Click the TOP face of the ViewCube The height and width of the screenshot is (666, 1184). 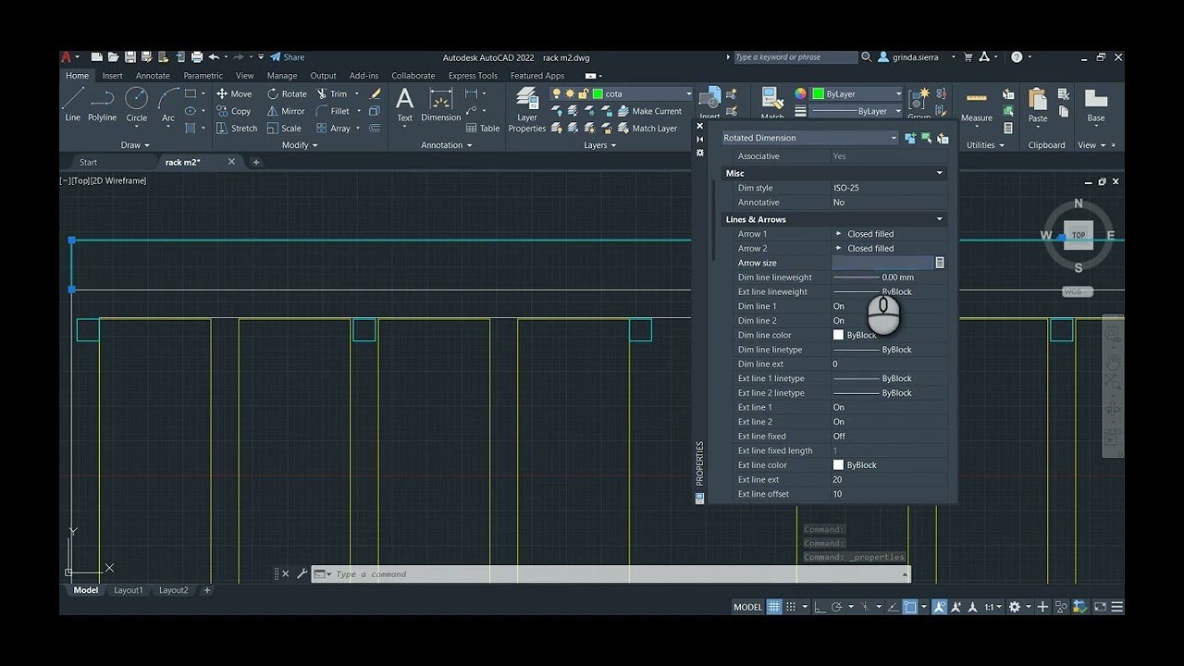(1079, 235)
